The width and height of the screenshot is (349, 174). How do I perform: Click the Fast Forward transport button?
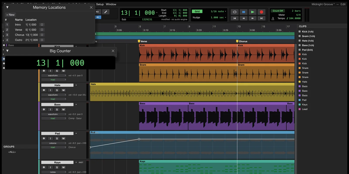coord(252,18)
